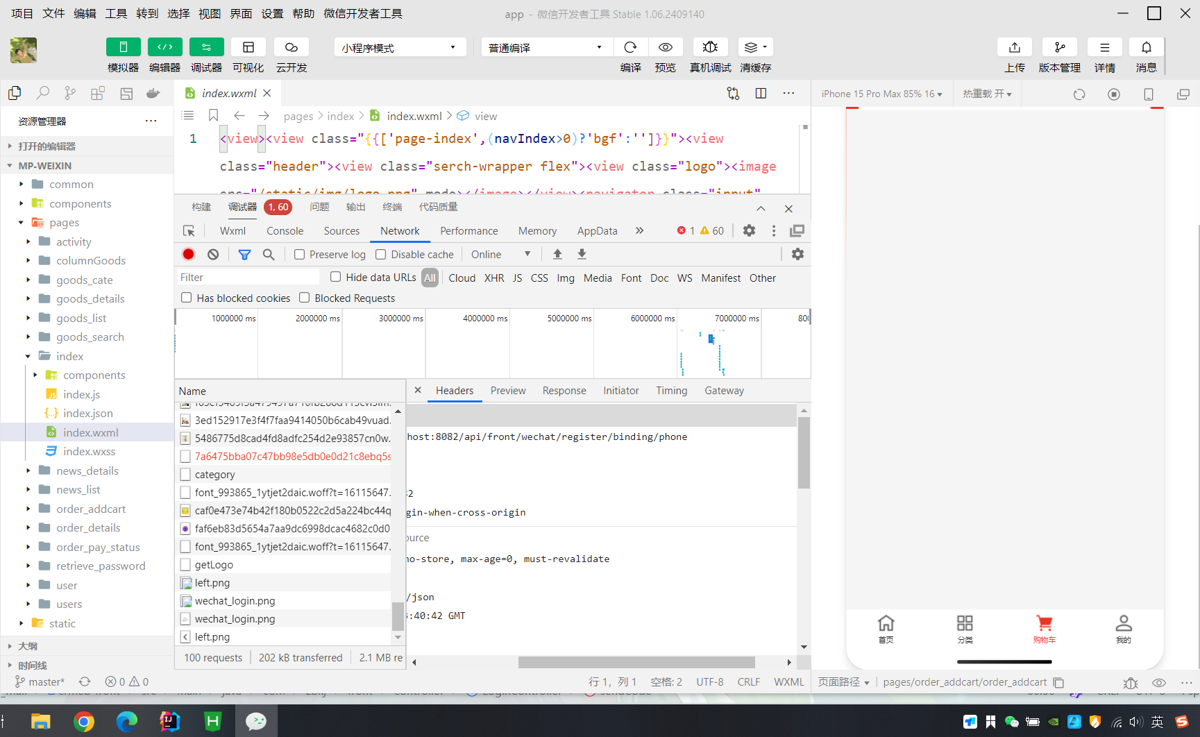Switch to the Console tab
This screenshot has height=737, width=1200.
(285, 230)
